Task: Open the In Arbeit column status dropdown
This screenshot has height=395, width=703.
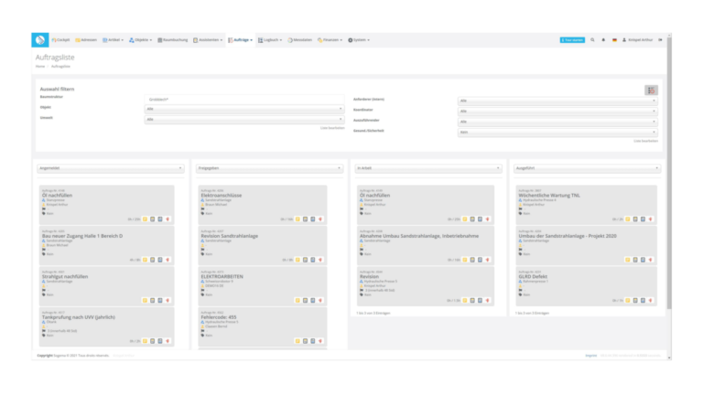Action: pyautogui.click(x=428, y=168)
